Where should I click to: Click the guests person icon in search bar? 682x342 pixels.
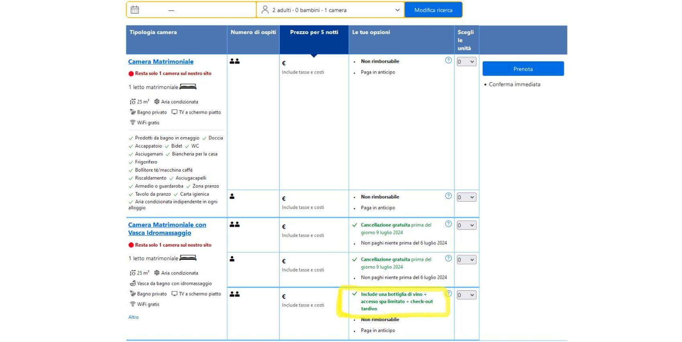[265, 10]
